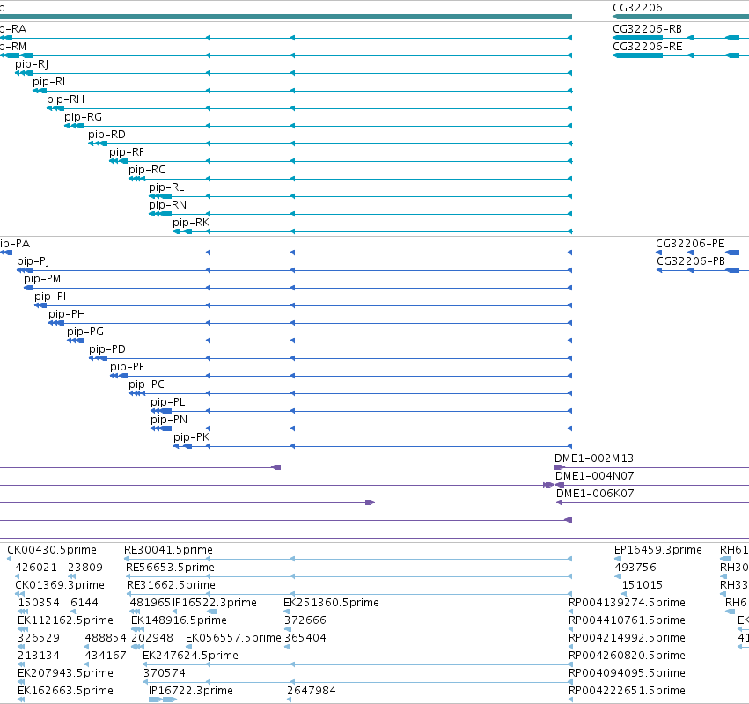The image size is (749, 704).
Task: Select protein pip-PH
Action: (67, 314)
